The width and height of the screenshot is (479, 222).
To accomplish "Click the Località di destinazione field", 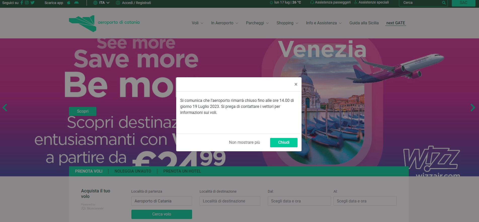I will [x=230, y=201].
